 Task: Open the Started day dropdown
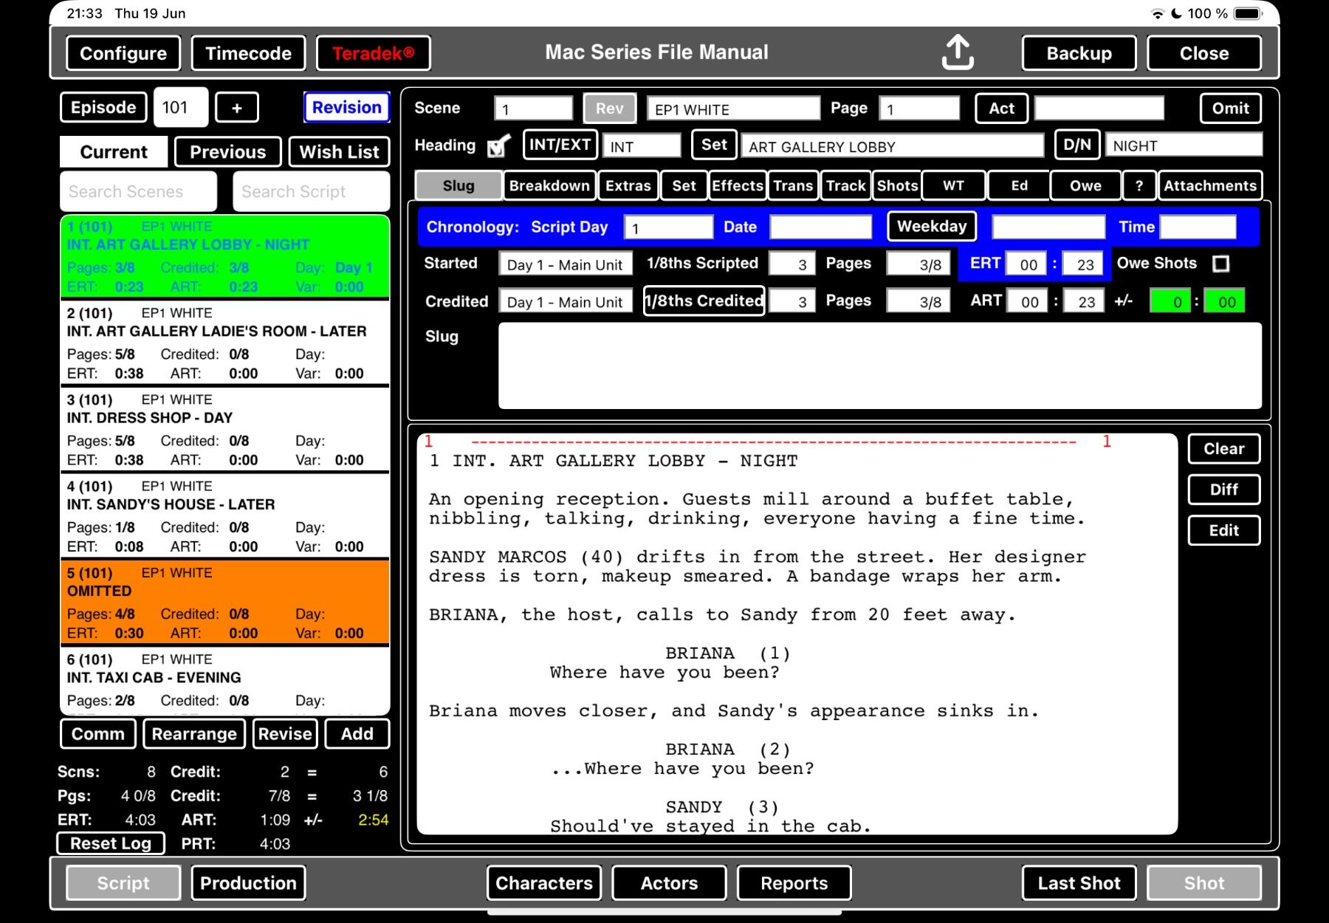coord(565,264)
